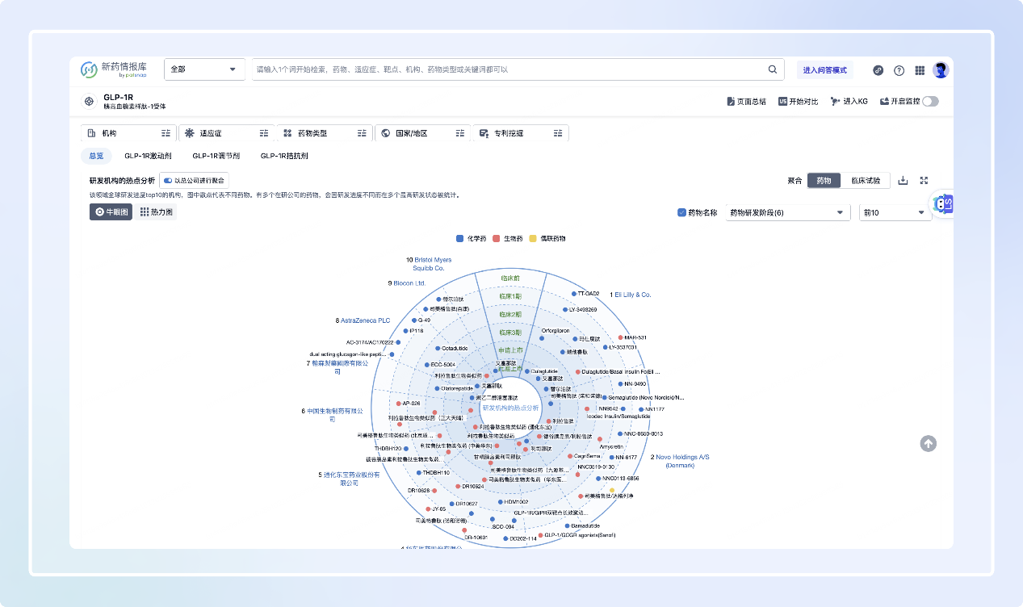Click the 进入KG knowledge graph icon
The height and width of the screenshot is (607, 1023).
click(x=835, y=102)
